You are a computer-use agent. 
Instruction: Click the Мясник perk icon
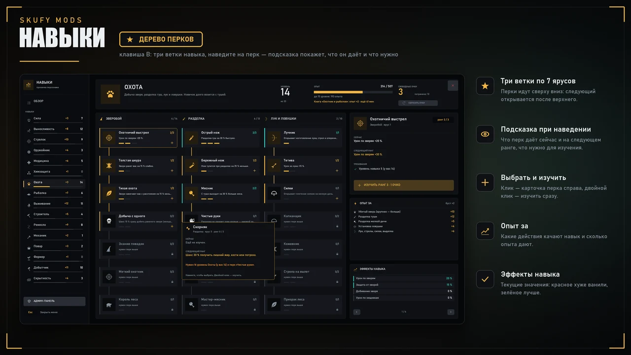pyautogui.click(x=191, y=193)
